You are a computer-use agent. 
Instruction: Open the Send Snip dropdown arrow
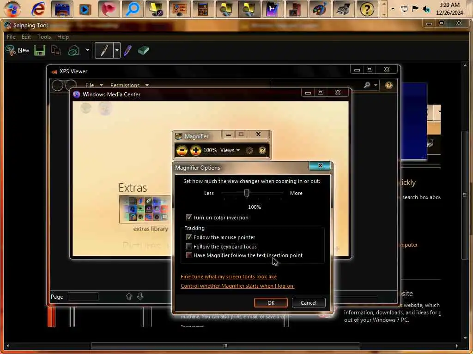tap(87, 50)
